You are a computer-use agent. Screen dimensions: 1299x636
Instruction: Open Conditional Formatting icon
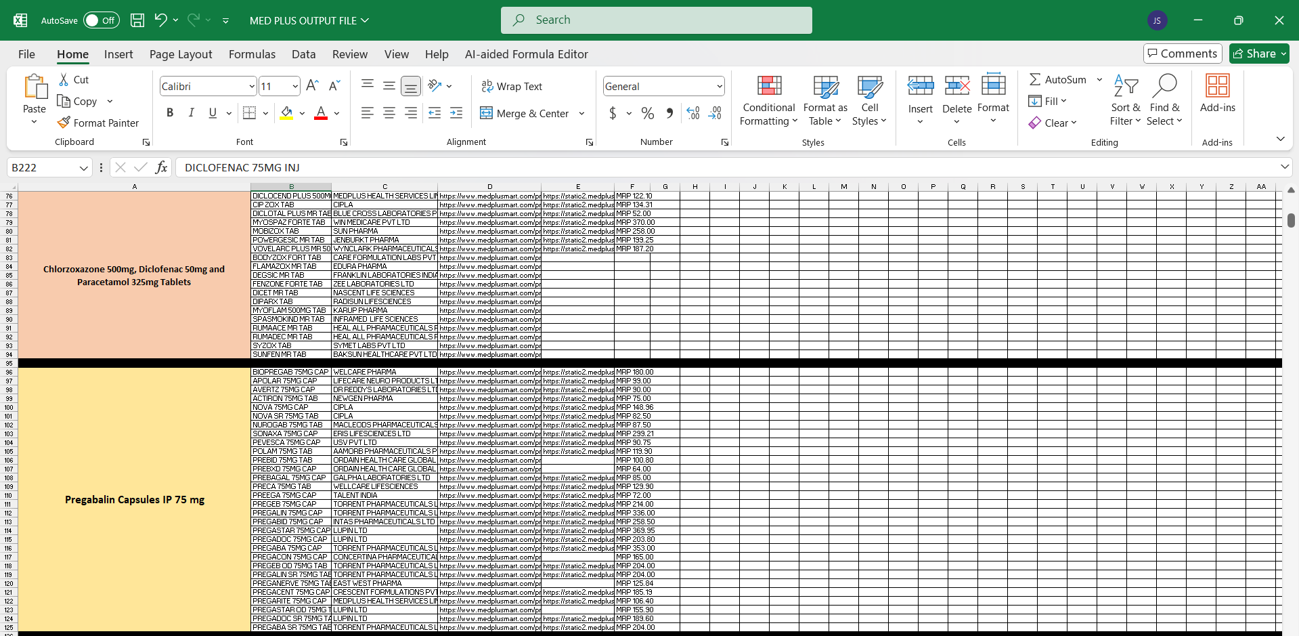[769, 85]
